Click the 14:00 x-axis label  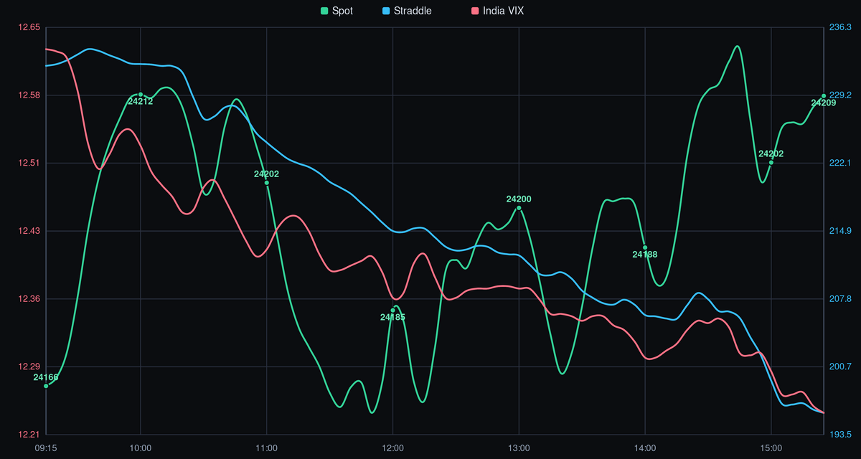click(645, 448)
